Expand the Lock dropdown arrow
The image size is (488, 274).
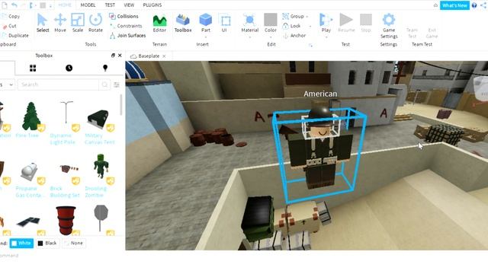pyautogui.click(x=310, y=26)
